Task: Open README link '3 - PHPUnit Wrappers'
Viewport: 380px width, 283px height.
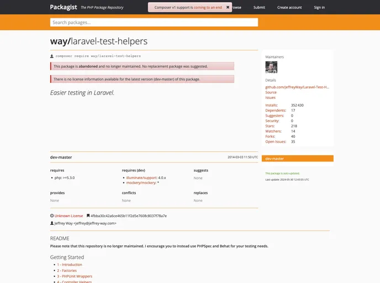Action: tap(75, 276)
